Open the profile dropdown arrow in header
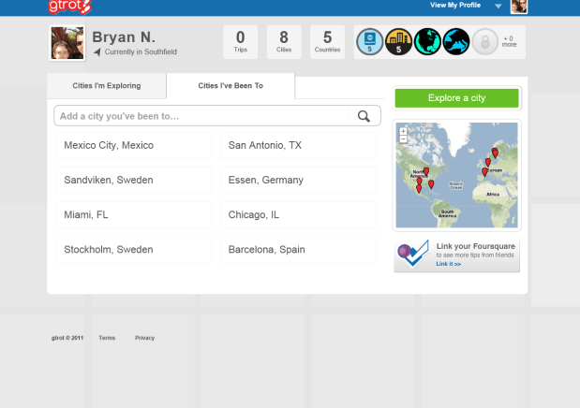The width and height of the screenshot is (580, 408). [x=498, y=6]
